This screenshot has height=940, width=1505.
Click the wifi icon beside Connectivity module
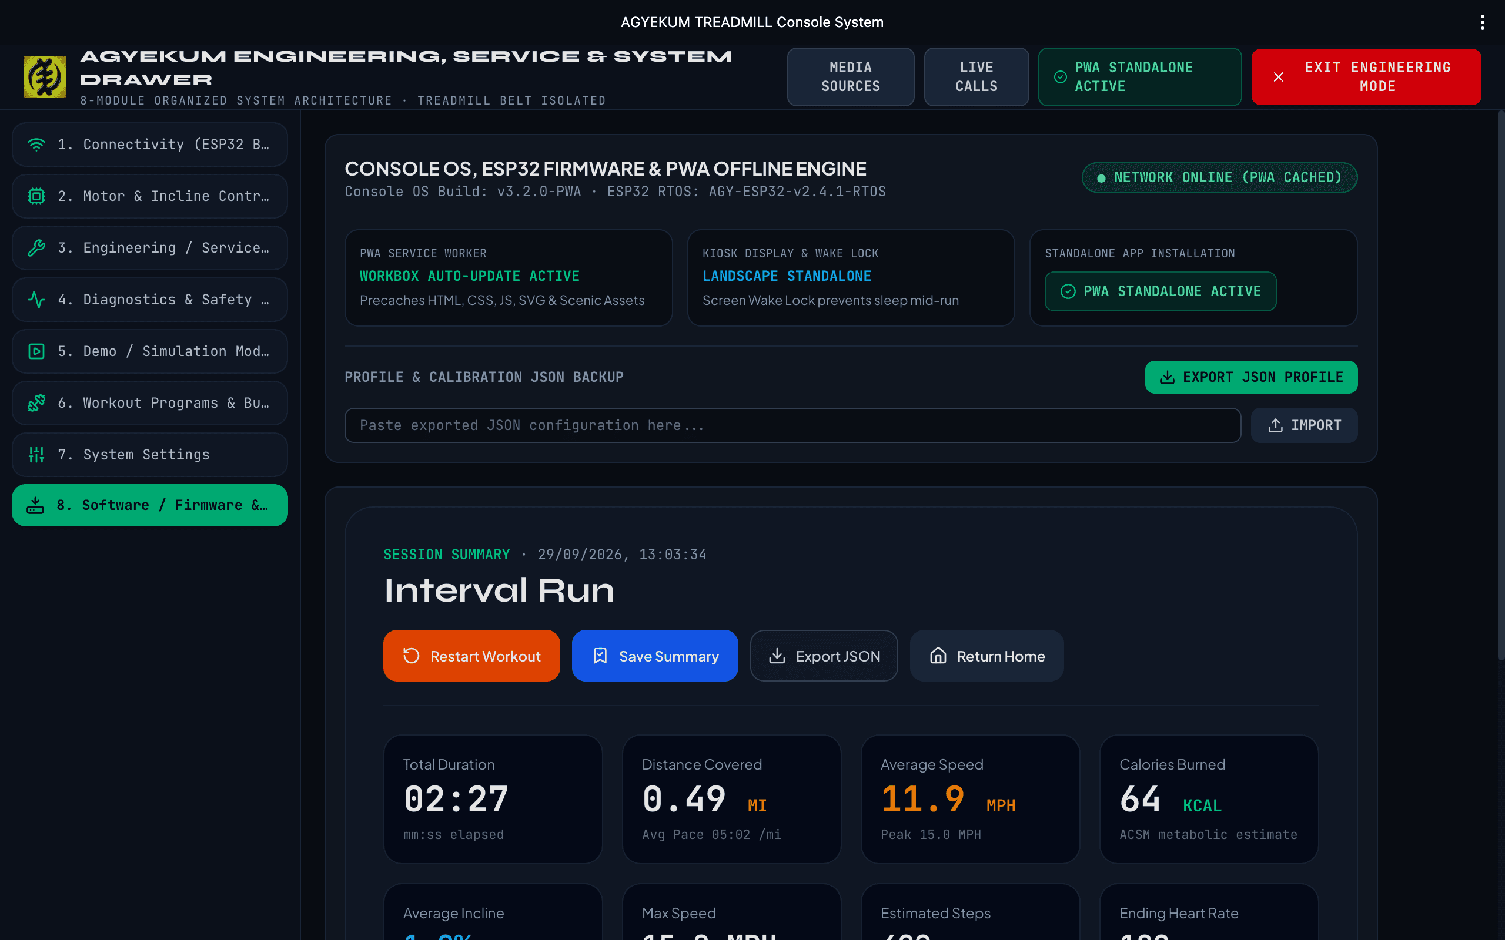coord(36,145)
